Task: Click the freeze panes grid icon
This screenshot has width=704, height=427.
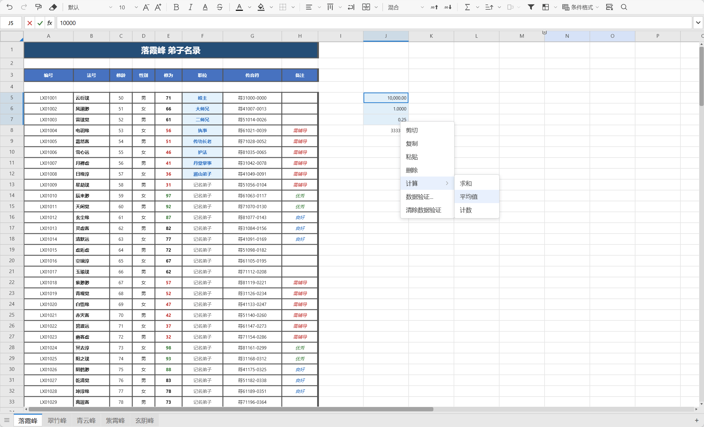Action: 545,7
